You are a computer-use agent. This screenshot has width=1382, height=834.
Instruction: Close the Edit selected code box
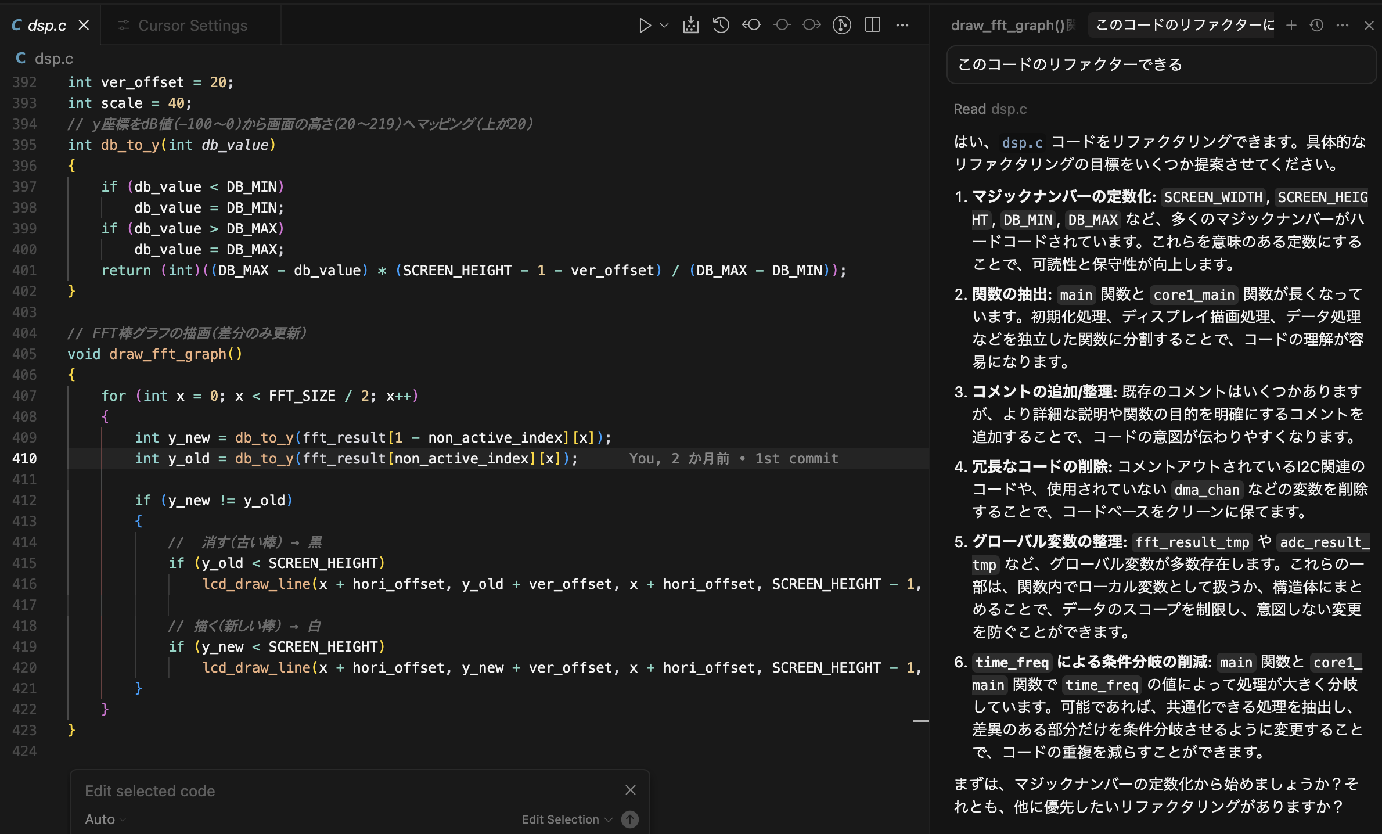pyautogui.click(x=631, y=790)
